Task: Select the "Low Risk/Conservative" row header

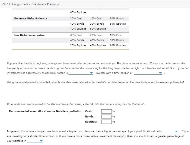Action: tap(29, 35)
